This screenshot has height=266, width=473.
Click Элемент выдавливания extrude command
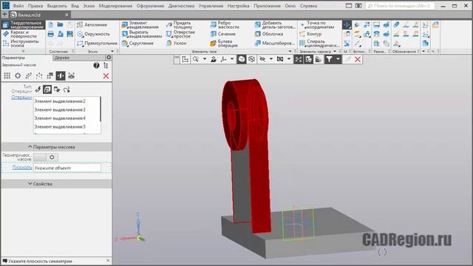(x=140, y=24)
